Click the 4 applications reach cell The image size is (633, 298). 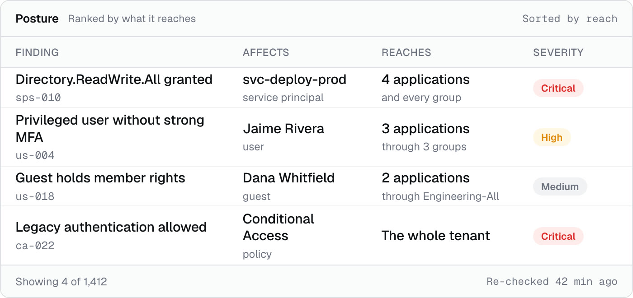[x=425, y=88]
